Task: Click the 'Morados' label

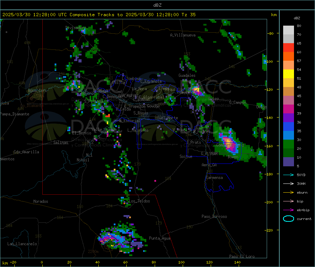Action: [x=41, y=201]
